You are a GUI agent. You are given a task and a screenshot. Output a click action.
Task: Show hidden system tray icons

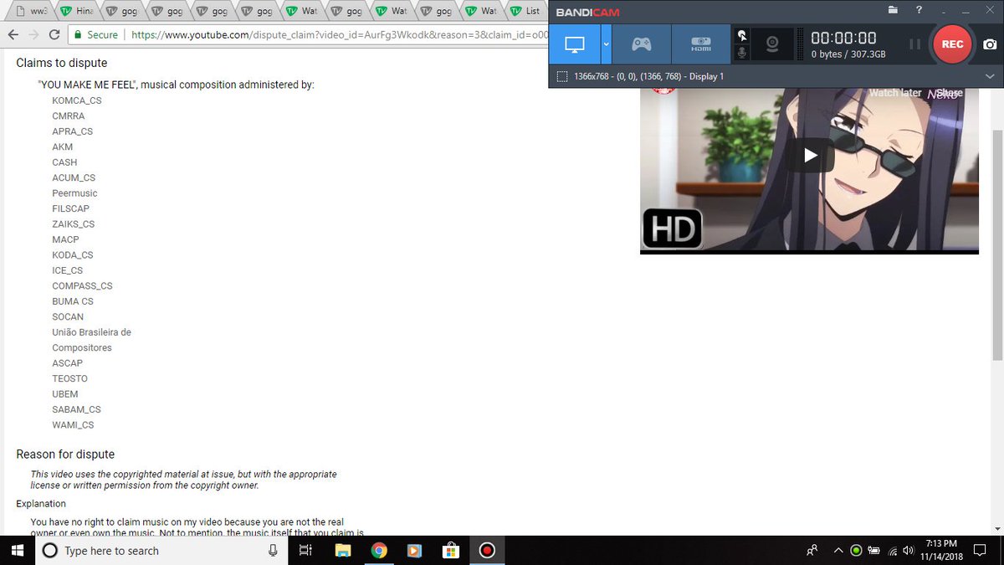[x=838, y=550]
